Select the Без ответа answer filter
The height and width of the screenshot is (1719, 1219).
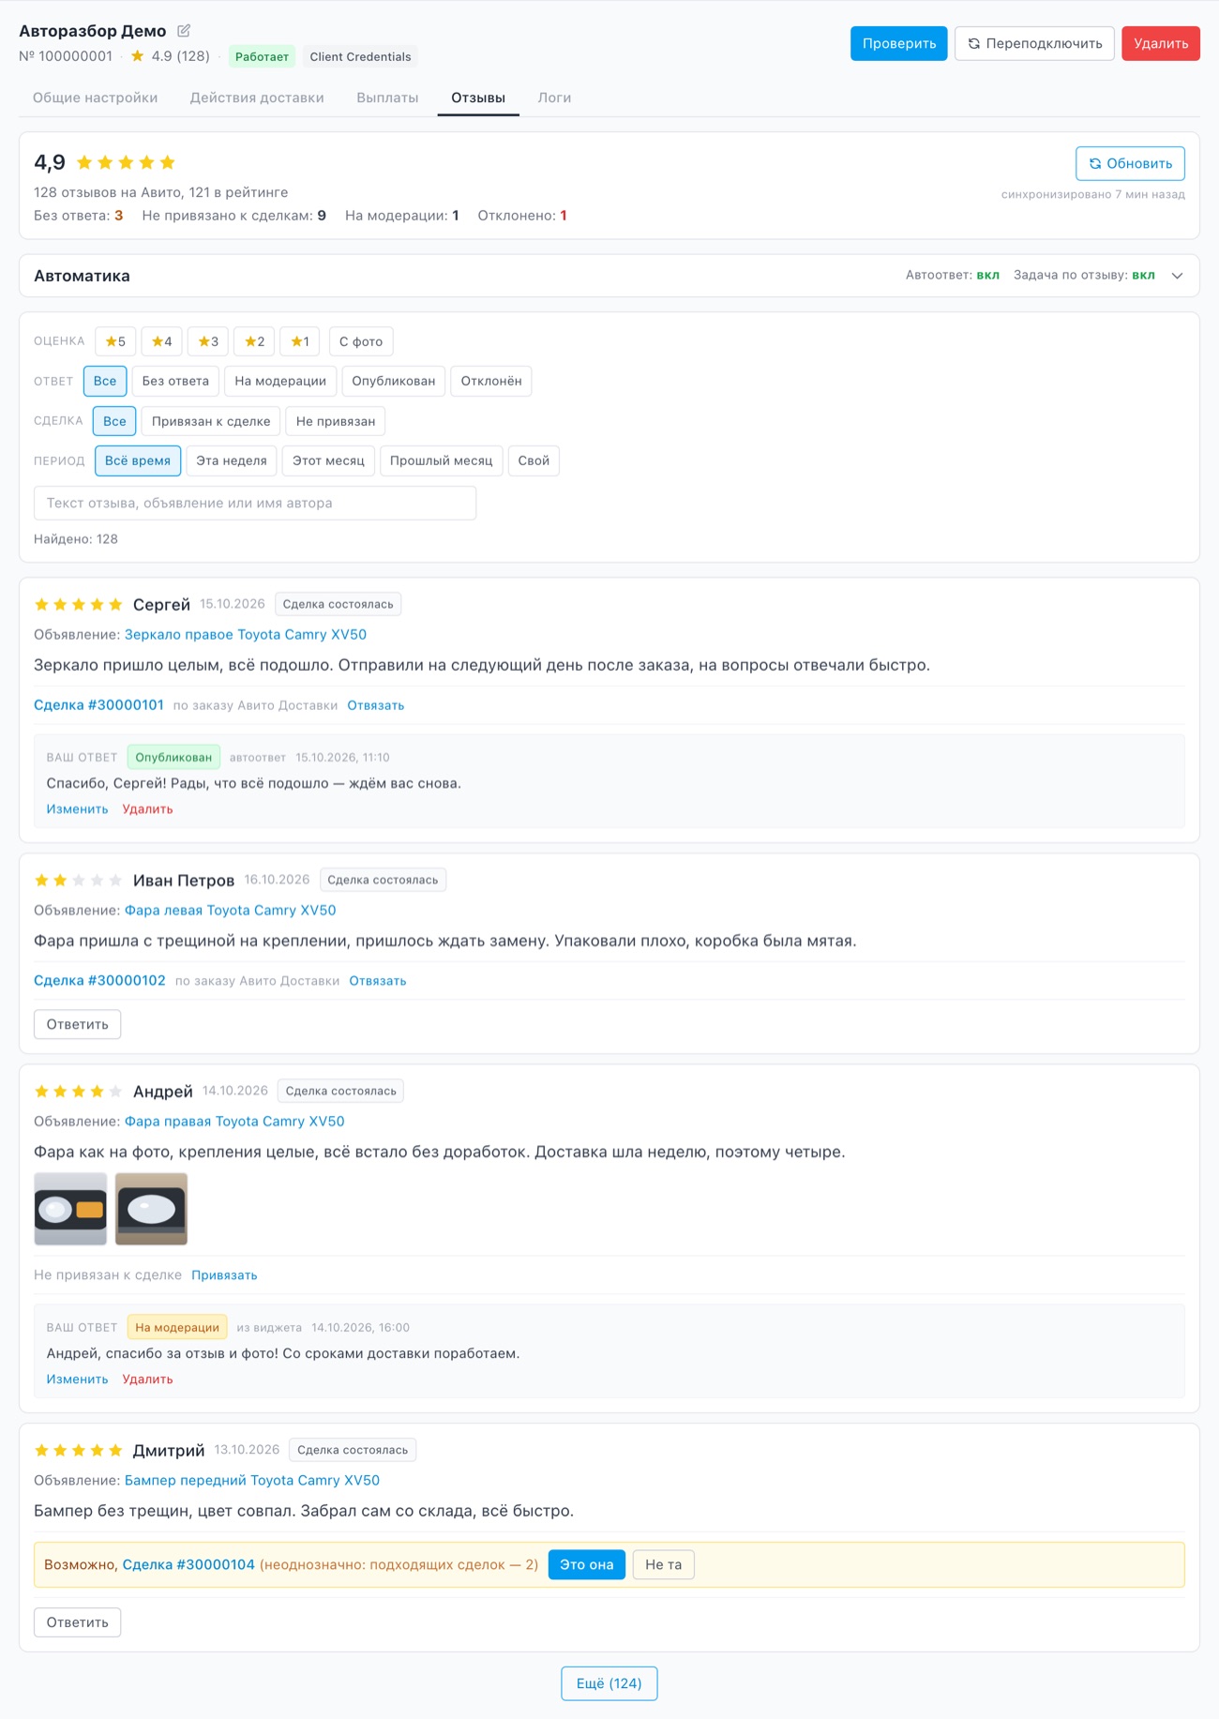coord(175,381)
